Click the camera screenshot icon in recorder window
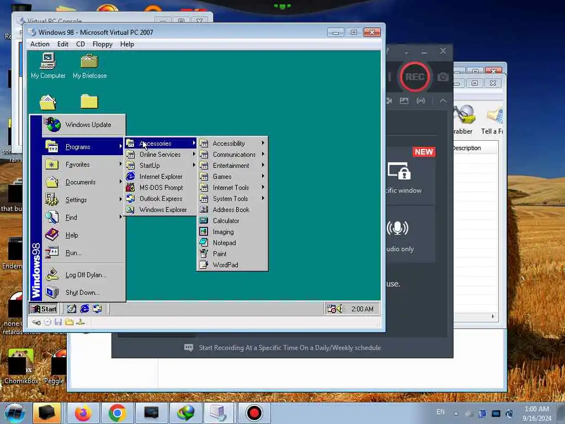 pos(443,77)
